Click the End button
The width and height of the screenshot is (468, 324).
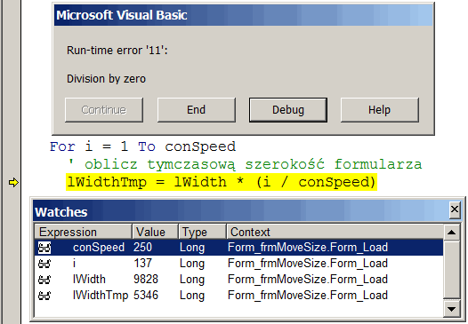pos(196,110)
